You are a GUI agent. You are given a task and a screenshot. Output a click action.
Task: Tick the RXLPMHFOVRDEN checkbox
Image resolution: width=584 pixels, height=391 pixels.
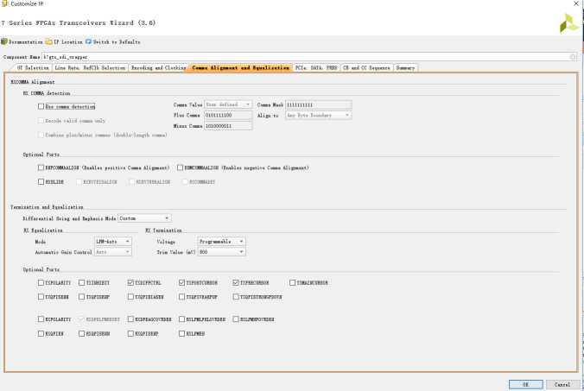point(236,319)
